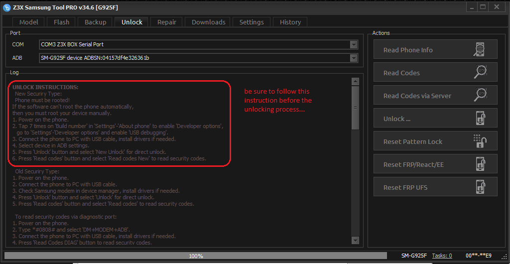This screenshot has height=264, width=510.
Task: Click the Unlock phone padlock icon
Action: tap(481, 119)
